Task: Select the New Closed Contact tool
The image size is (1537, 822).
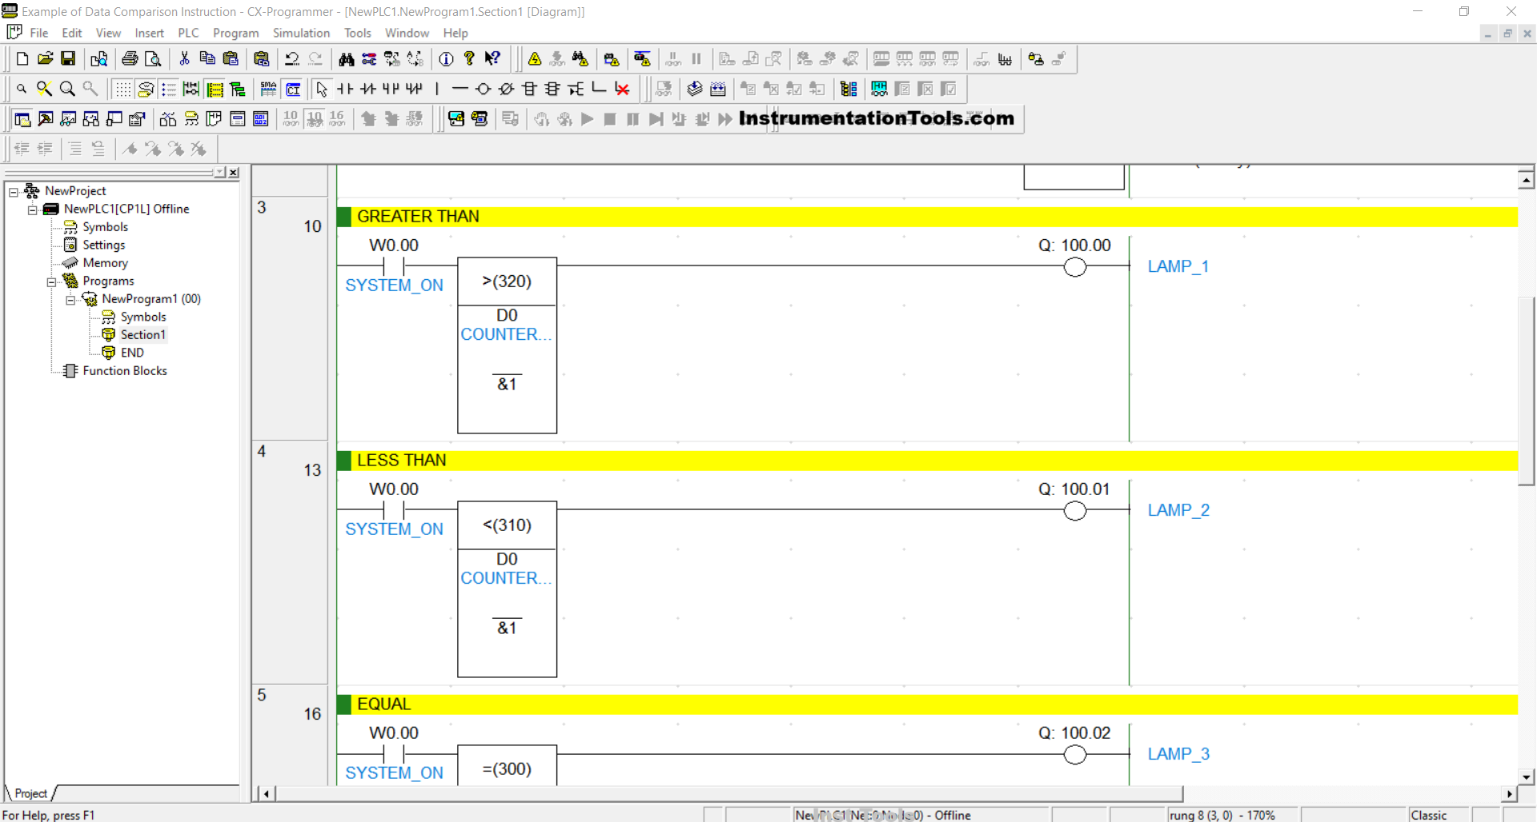Action: (x=367, y=89)
